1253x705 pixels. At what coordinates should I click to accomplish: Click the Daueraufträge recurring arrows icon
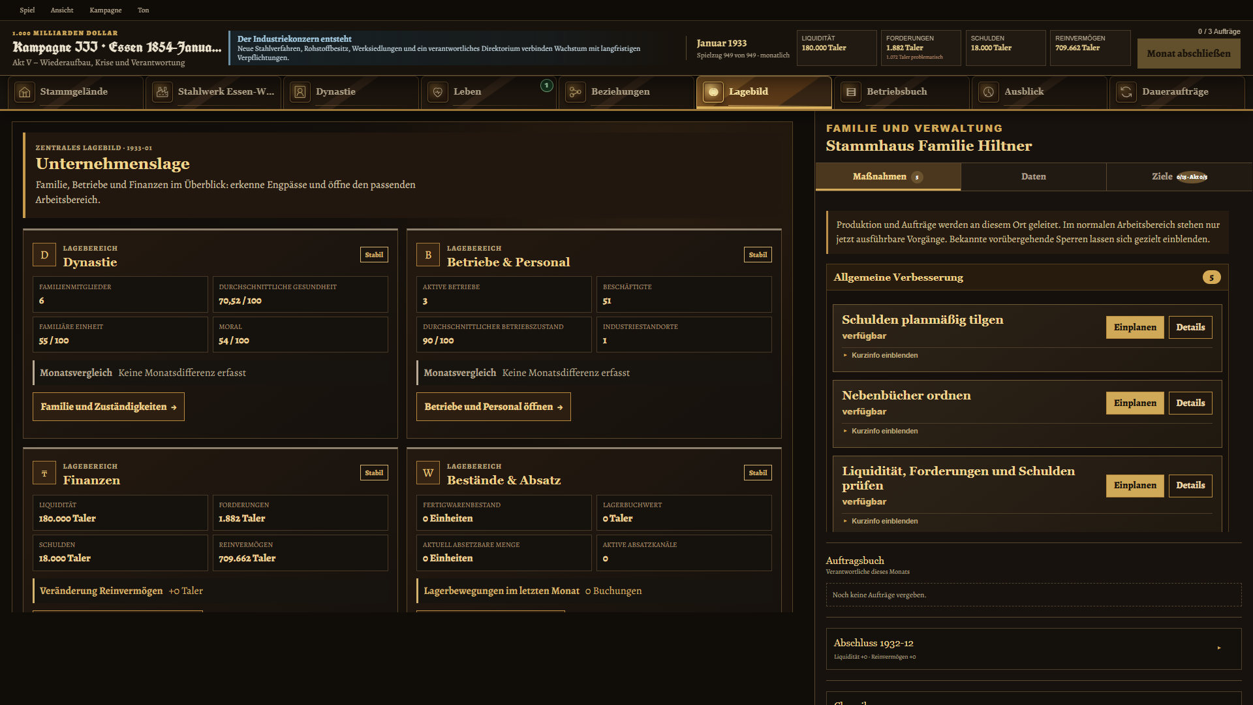(x=1126, y=92)
